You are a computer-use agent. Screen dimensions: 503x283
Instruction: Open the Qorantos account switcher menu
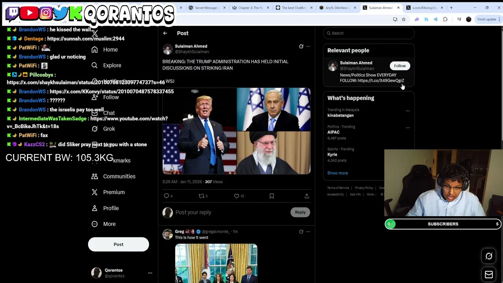150,273
